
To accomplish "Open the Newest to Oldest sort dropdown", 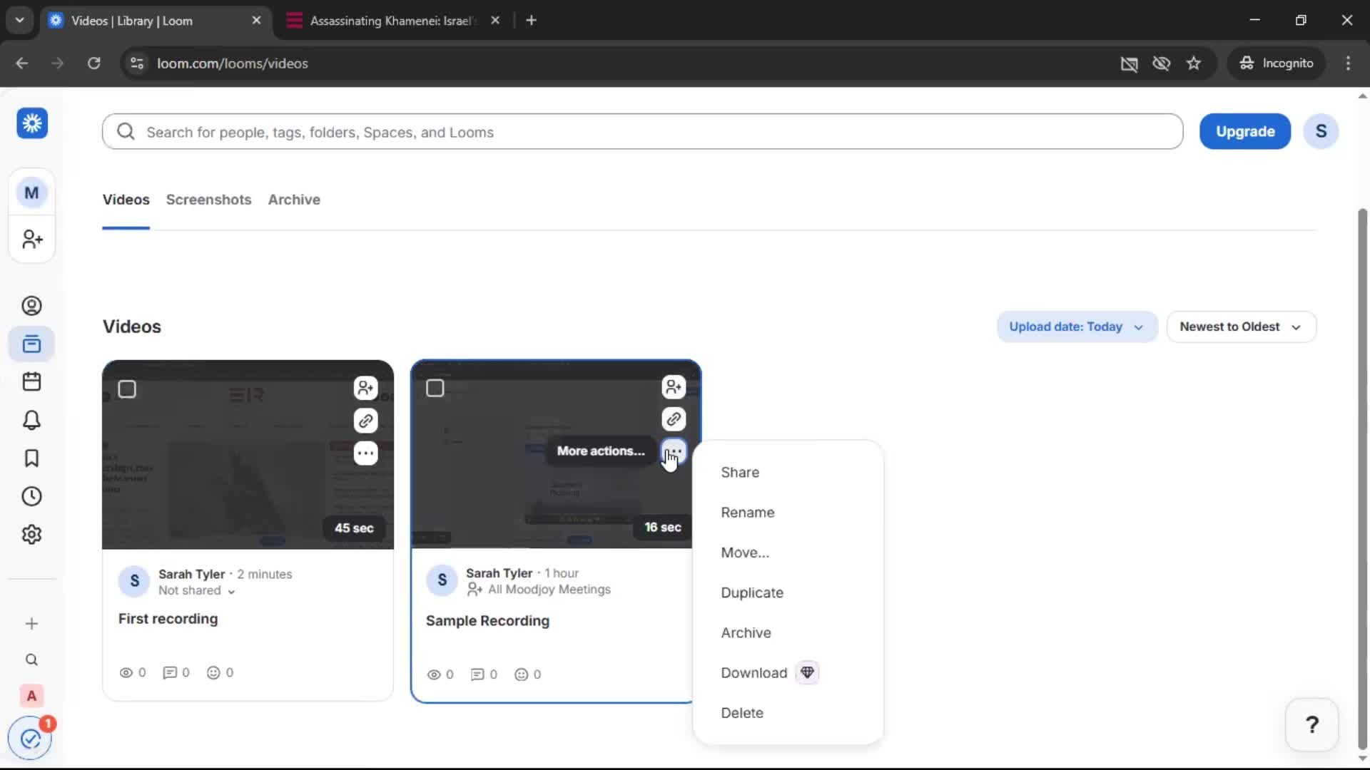I will pyautogui.click(x=1241, y=327).
